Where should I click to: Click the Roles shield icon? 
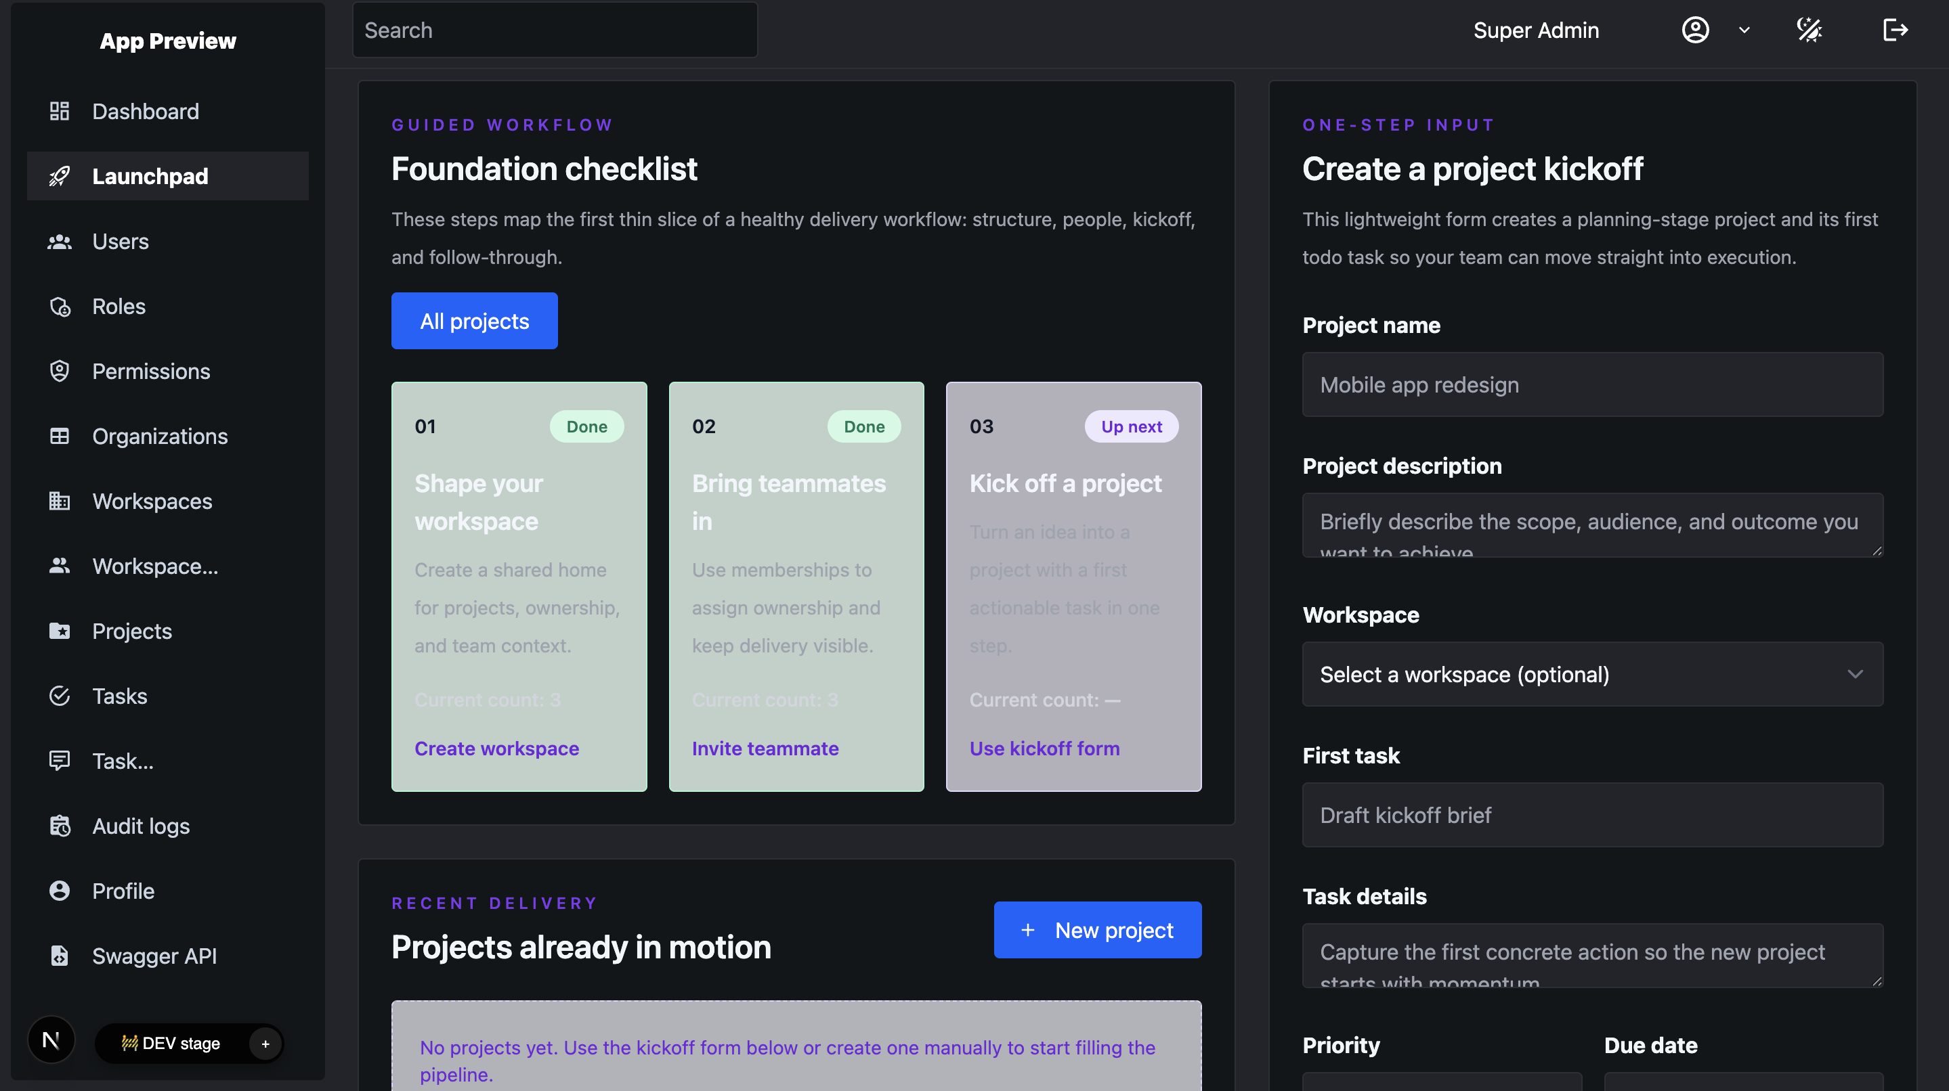pyautogui.click(x=59, y=306)
